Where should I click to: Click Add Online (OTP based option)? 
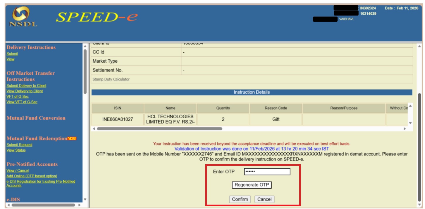tap(32, 176)
